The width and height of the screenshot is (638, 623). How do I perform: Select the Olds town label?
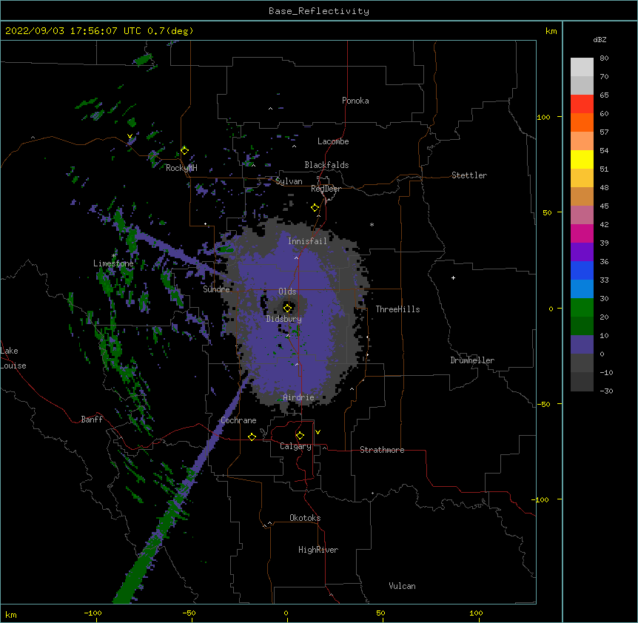pyautogui.click(x=287, y=292)
